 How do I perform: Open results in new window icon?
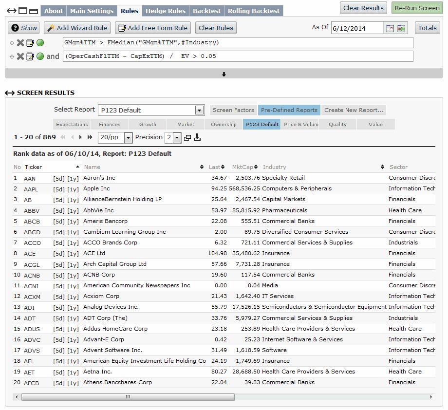click(187, 138)
